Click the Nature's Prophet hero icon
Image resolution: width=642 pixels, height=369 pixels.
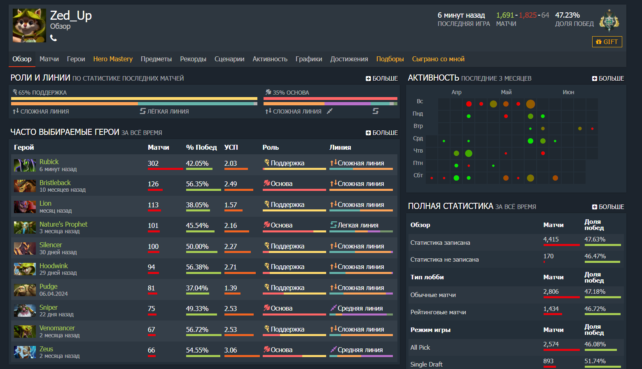(x=25, y=227)
